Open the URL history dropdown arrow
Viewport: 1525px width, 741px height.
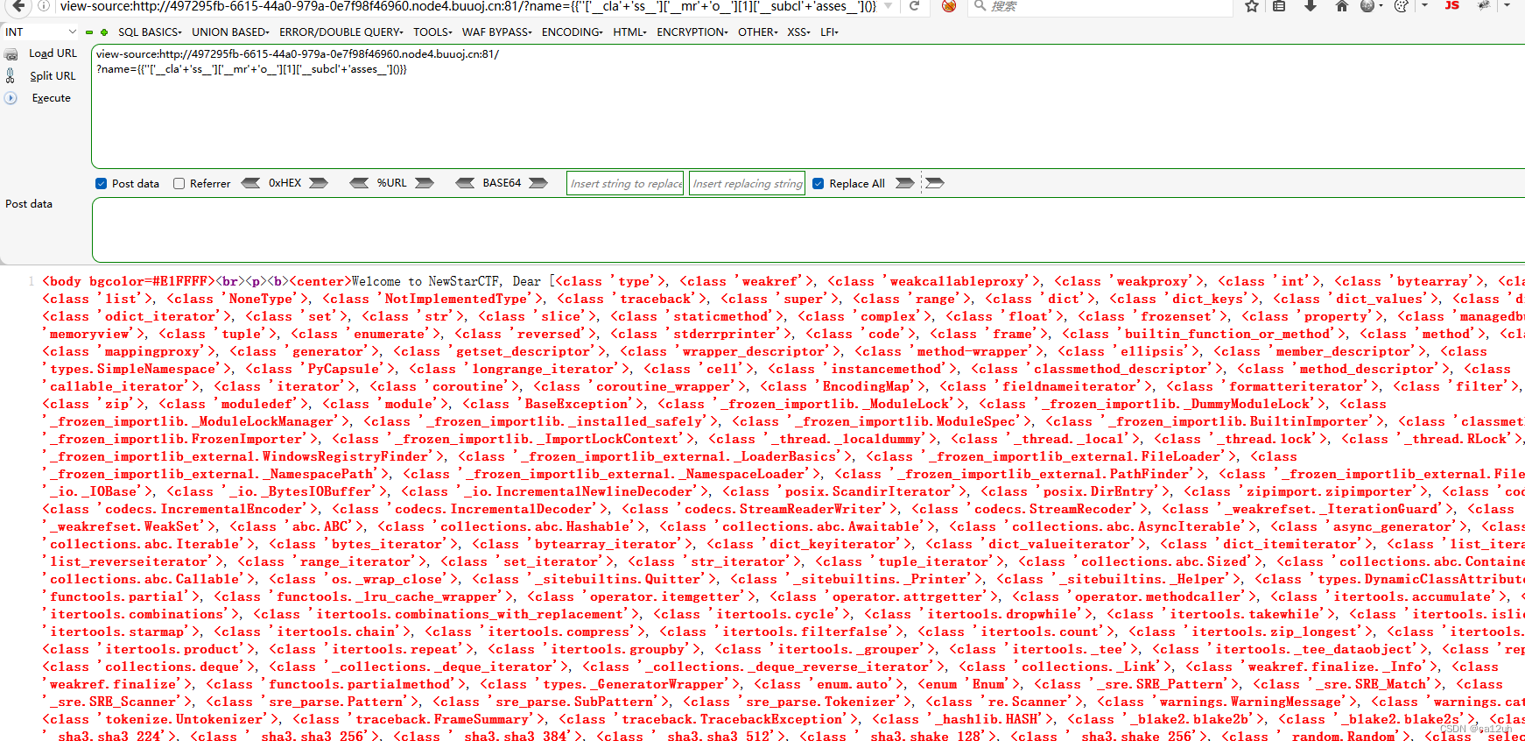pos(889,6)
